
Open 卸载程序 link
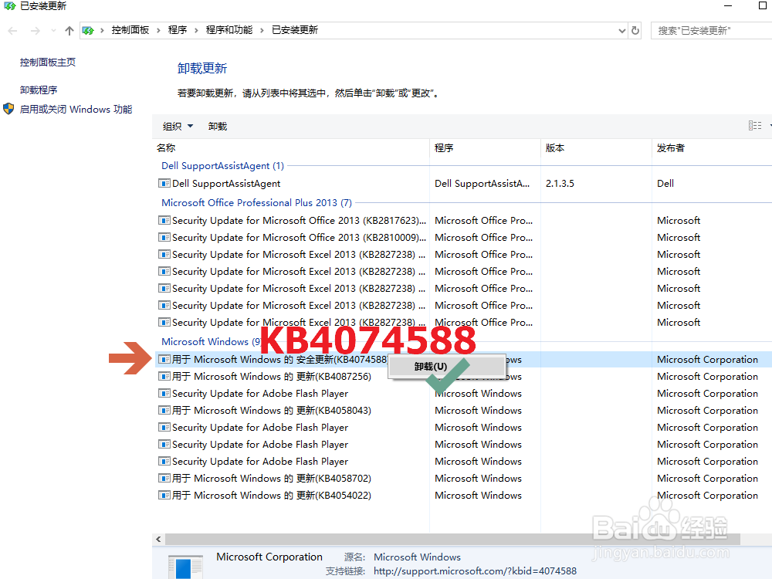pyautogui.click(x=39, y=90)
